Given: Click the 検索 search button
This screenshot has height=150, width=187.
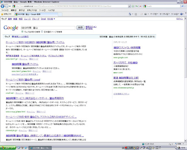Looking at the screenshot, I should [x=80, y=28].
